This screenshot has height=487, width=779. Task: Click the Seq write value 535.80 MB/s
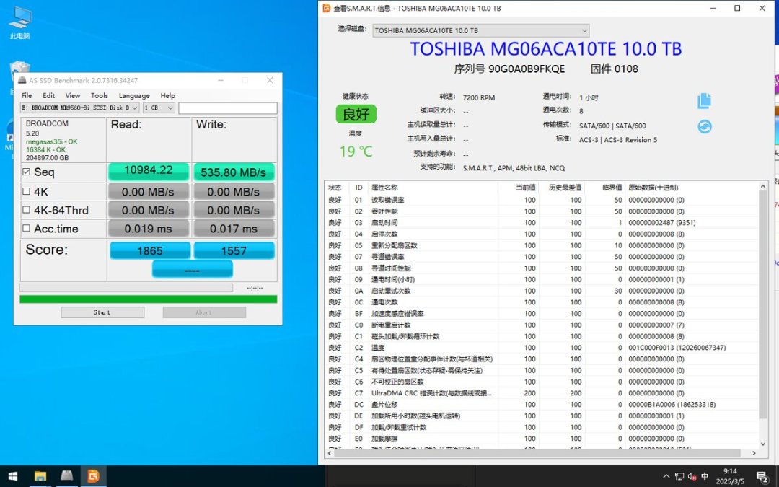click(234, 172)
